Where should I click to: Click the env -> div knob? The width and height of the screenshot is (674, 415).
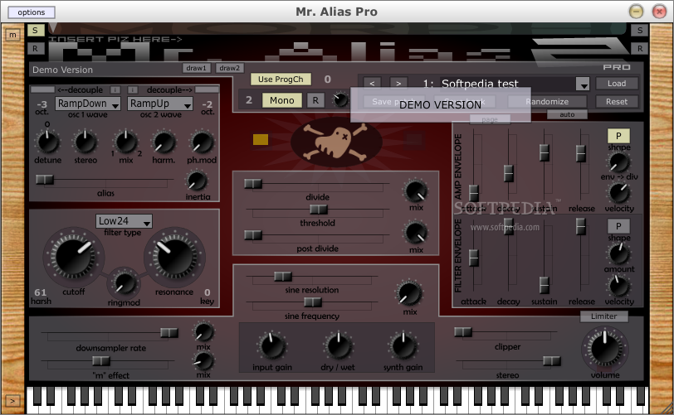[x=618, y=163]
